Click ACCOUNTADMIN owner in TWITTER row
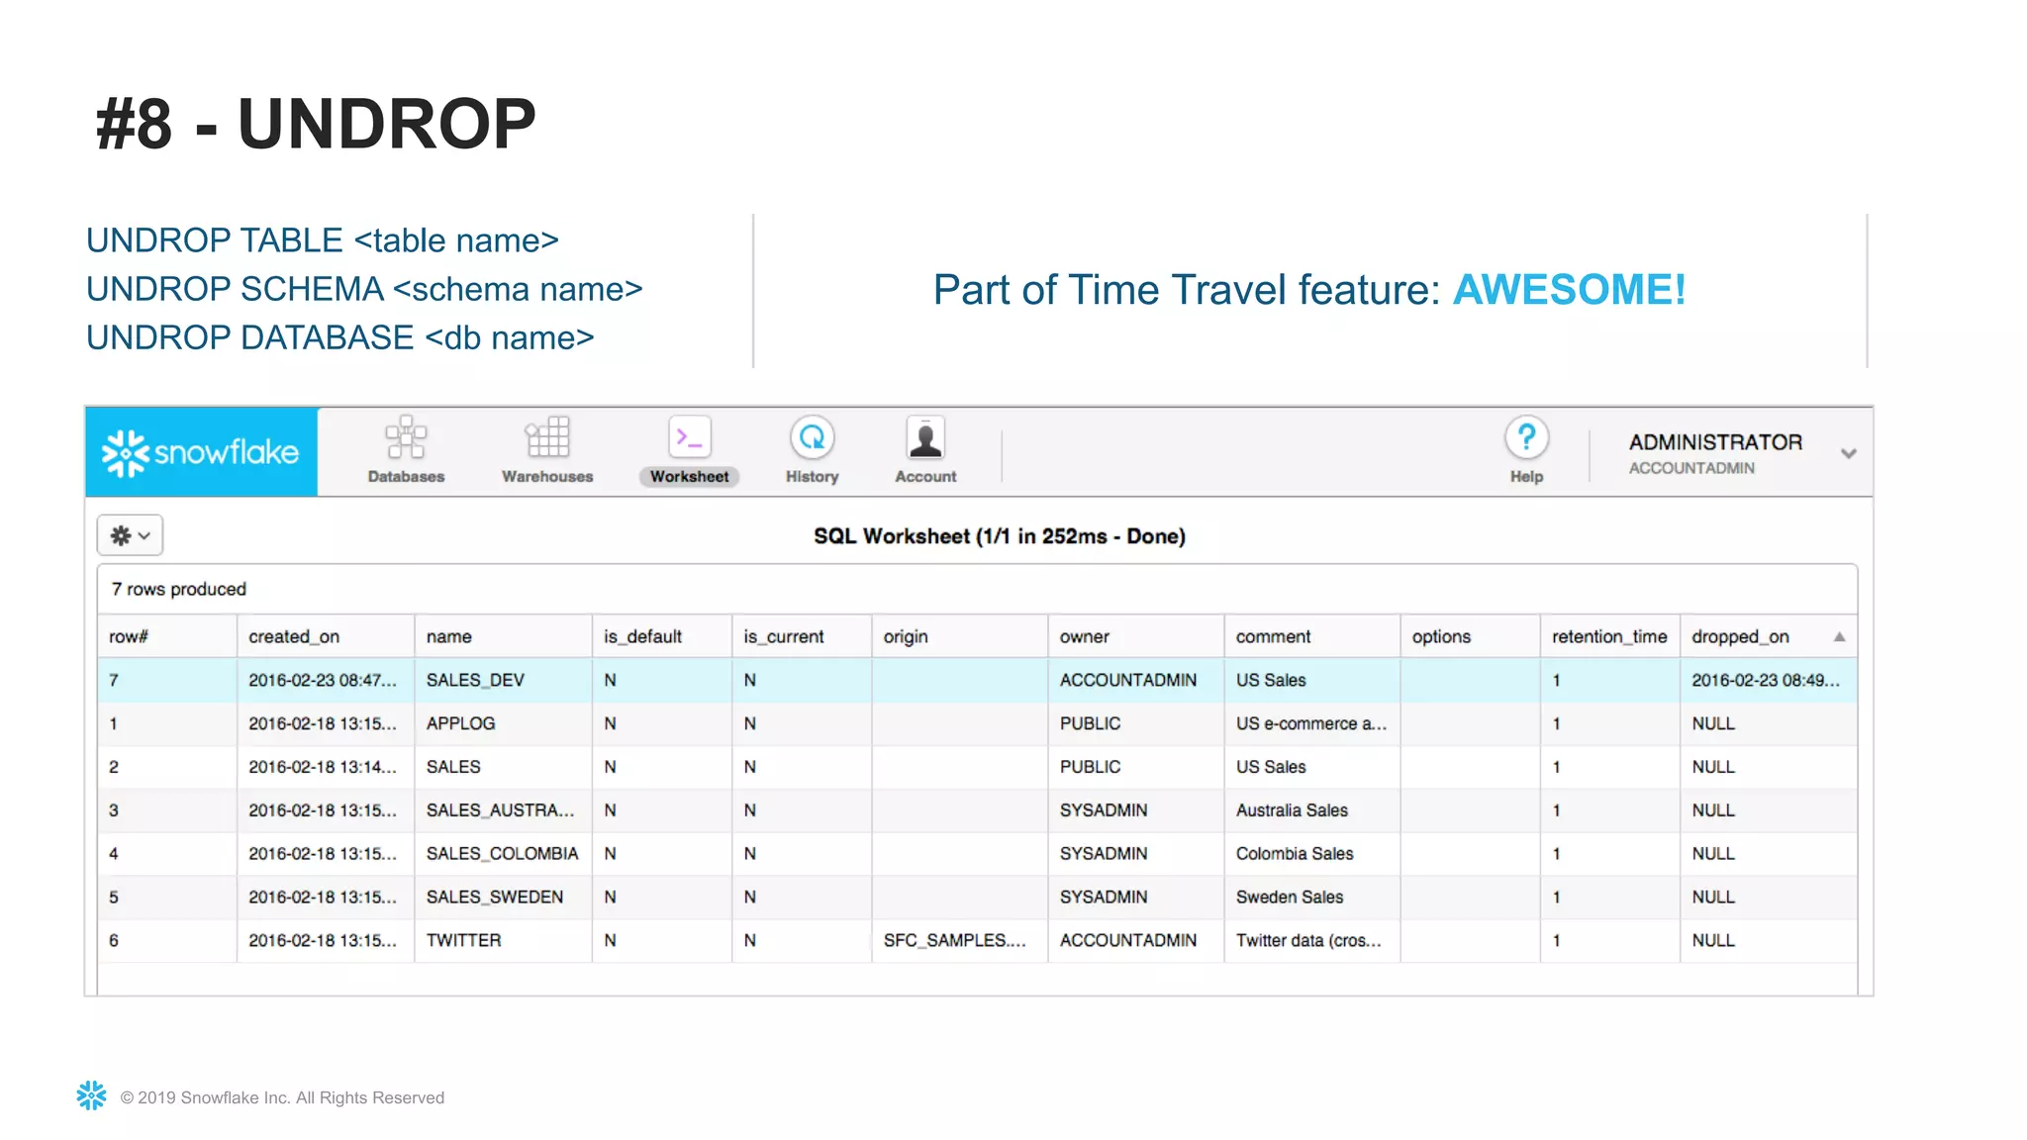The width and height of the screenshot is (2027, 1140). tap(1136, 940)
